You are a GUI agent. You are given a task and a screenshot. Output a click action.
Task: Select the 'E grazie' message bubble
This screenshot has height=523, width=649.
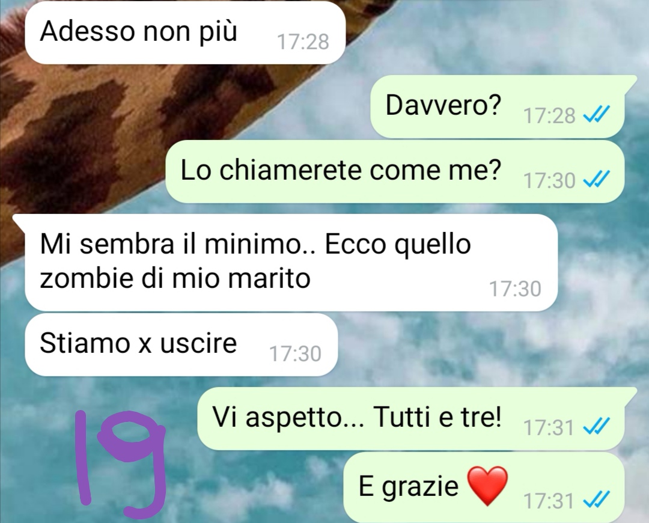point(484,488)
